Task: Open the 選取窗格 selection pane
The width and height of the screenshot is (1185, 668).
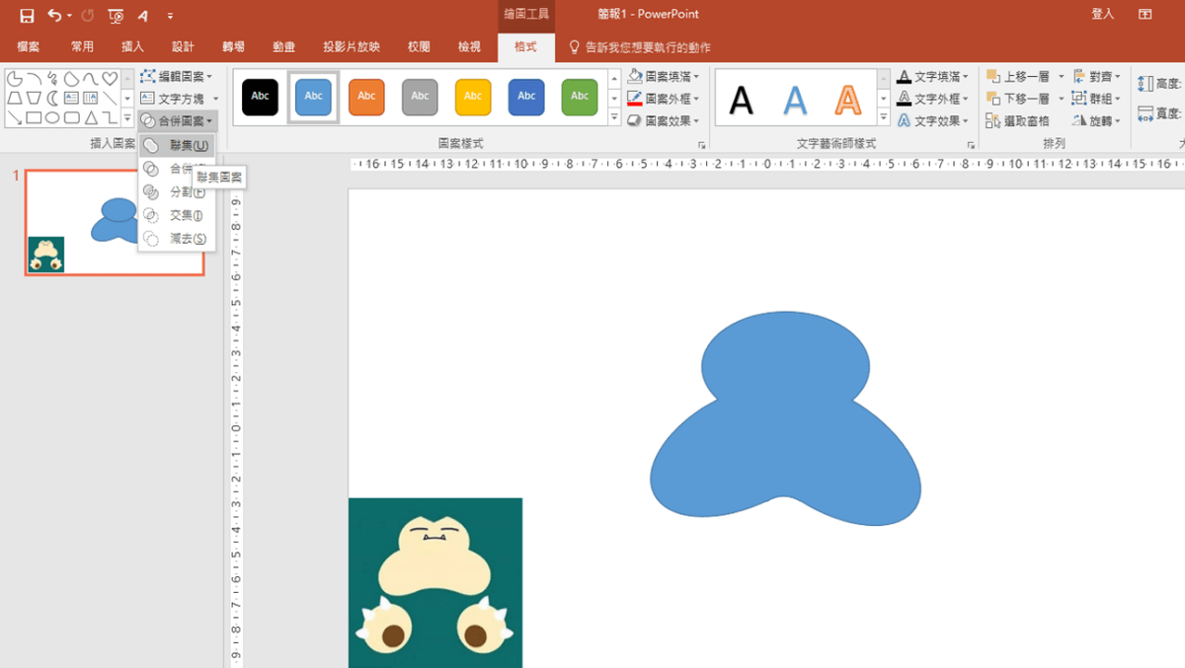Action: pyautogui.click(x=1018, y=121)
